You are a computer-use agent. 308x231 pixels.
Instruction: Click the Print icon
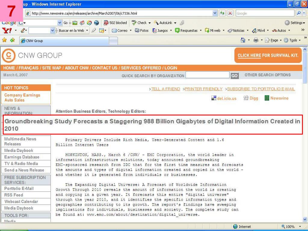tap(256, 40)
